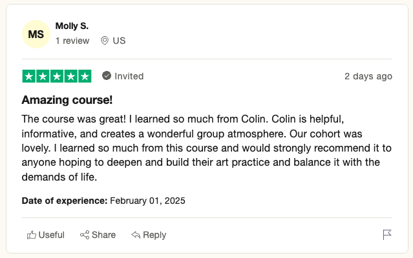Click the 2 days ago timestamp

tap(368, 76)
